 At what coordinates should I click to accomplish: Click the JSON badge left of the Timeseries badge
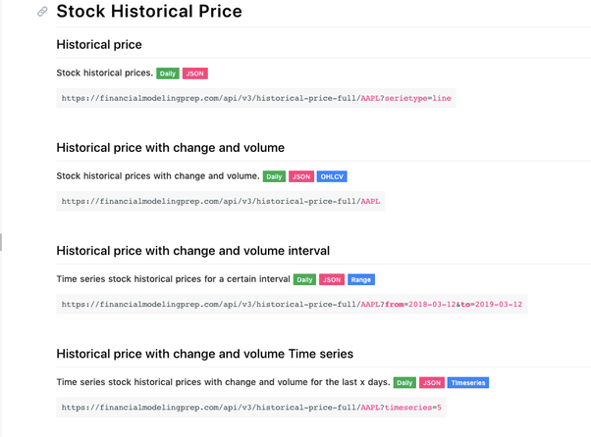pos(432,382)
